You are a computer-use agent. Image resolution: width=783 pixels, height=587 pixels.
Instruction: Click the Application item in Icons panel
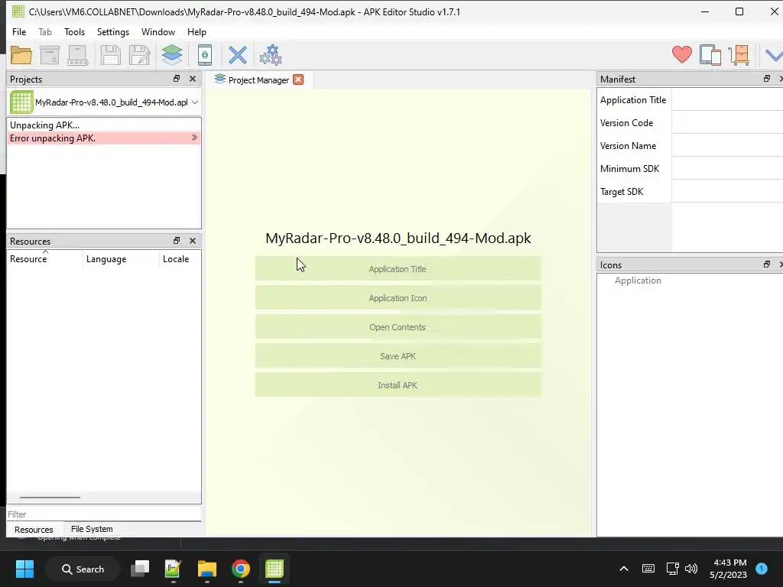638,281
